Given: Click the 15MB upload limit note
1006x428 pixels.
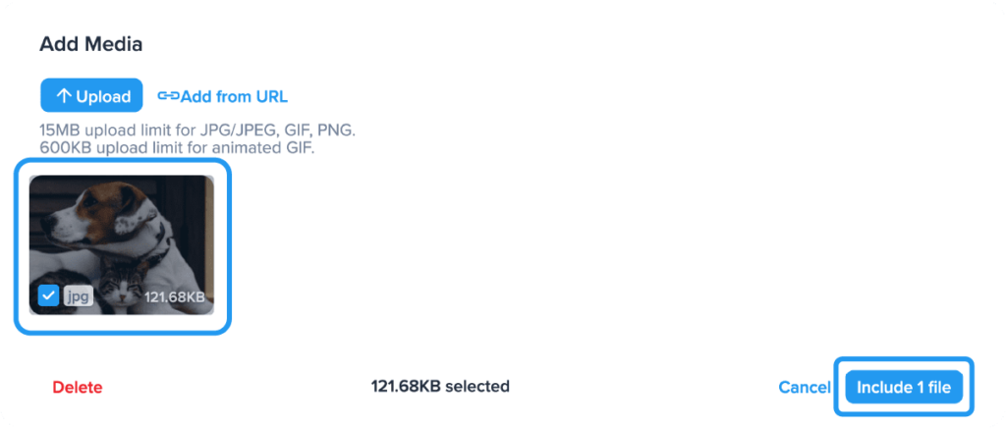Looking at the screenshot, I should click(x=197, y=131).
